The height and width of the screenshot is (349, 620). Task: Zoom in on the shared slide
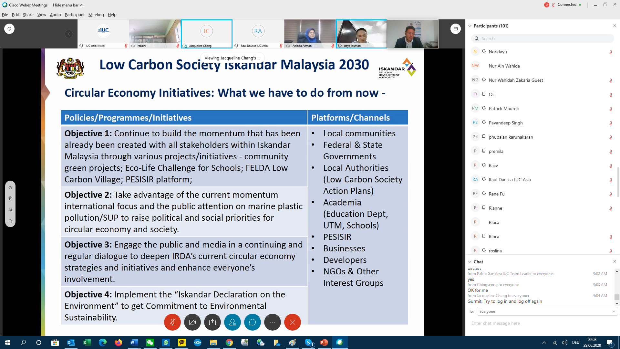pos(10,210)
